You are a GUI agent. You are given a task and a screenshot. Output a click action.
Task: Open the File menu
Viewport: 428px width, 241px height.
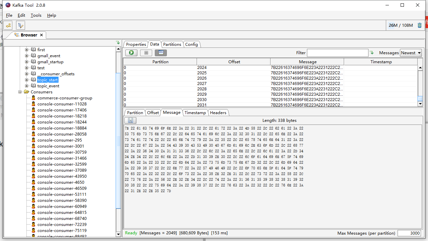9,15
